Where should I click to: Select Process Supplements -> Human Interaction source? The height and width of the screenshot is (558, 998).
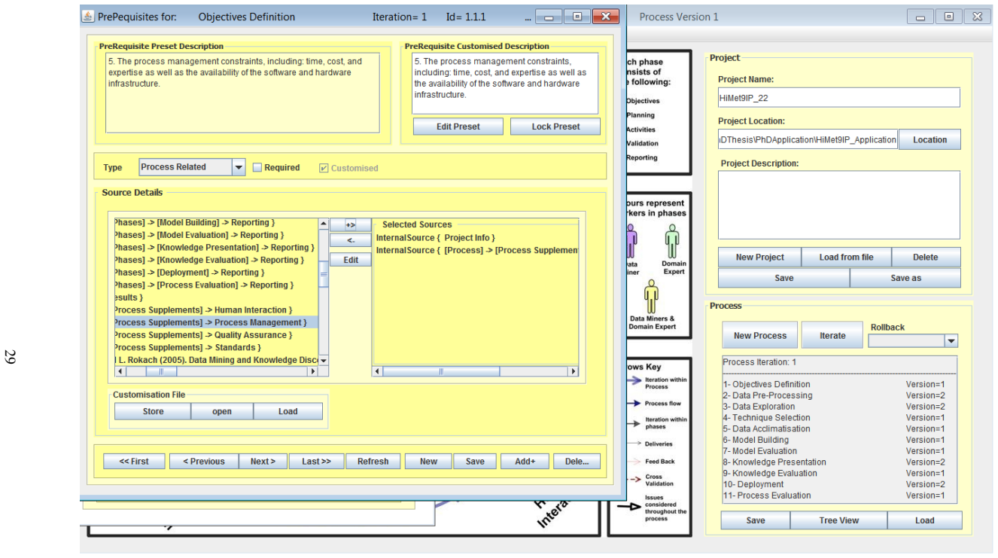[215, 309]
